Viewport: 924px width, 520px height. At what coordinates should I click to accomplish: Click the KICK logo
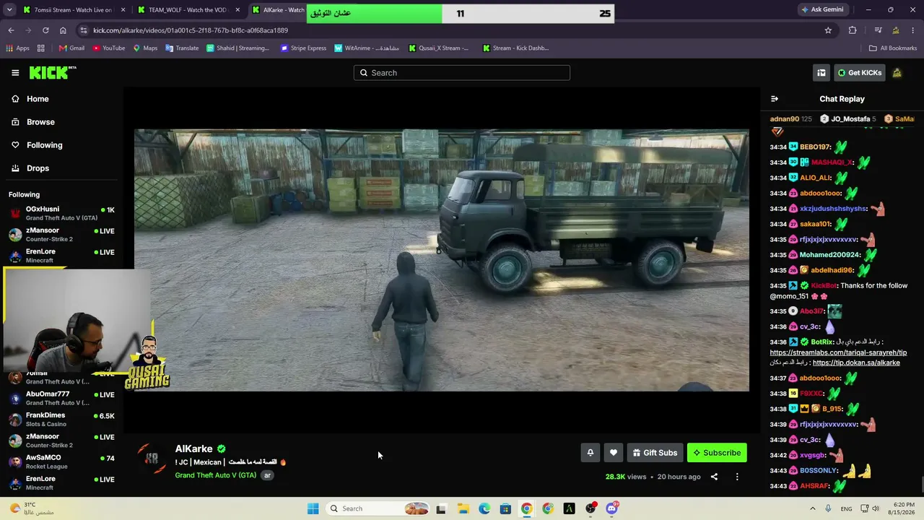[53, 72]
